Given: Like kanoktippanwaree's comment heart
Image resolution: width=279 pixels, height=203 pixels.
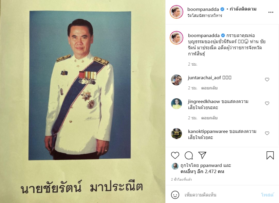Looking at the screenshot, I should pyautogui.click(x=267, y=133).
